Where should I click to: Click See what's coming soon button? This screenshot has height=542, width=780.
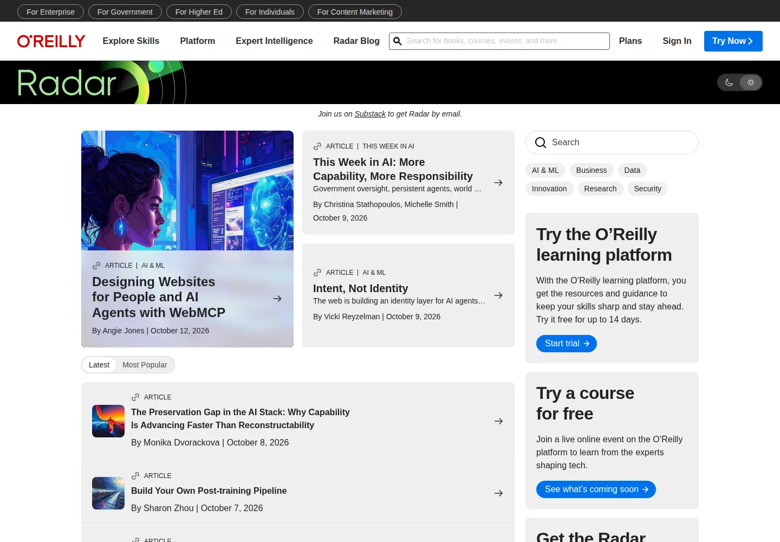coord(596,489)
